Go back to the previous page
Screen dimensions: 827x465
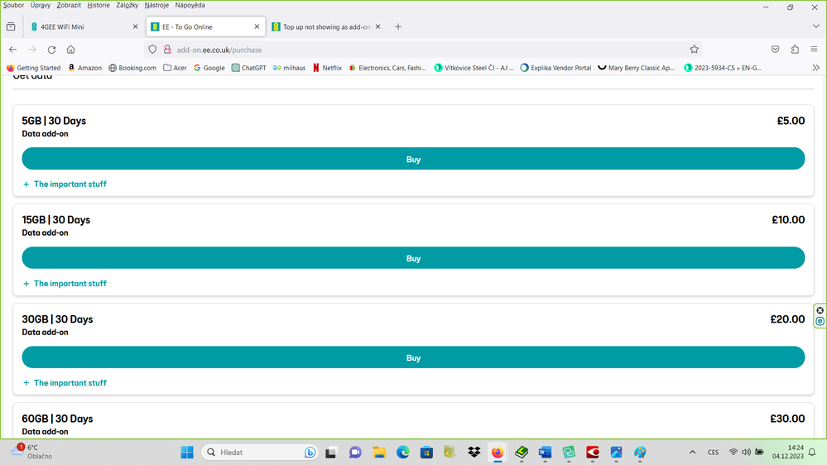[x=13, y=50]
